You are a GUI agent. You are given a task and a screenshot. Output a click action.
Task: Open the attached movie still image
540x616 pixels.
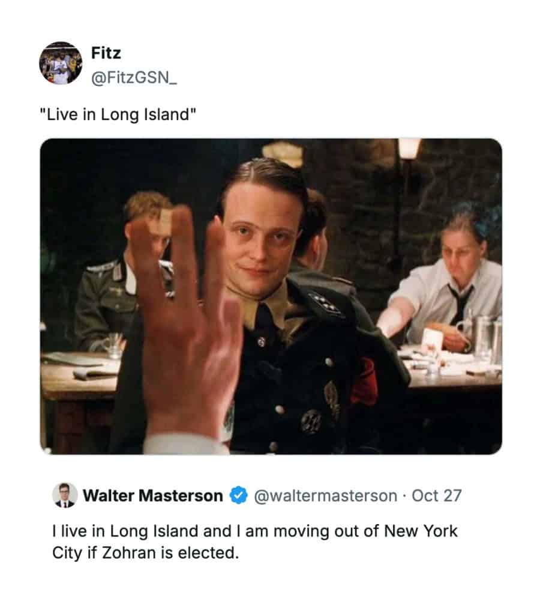(x=271, y=296)
